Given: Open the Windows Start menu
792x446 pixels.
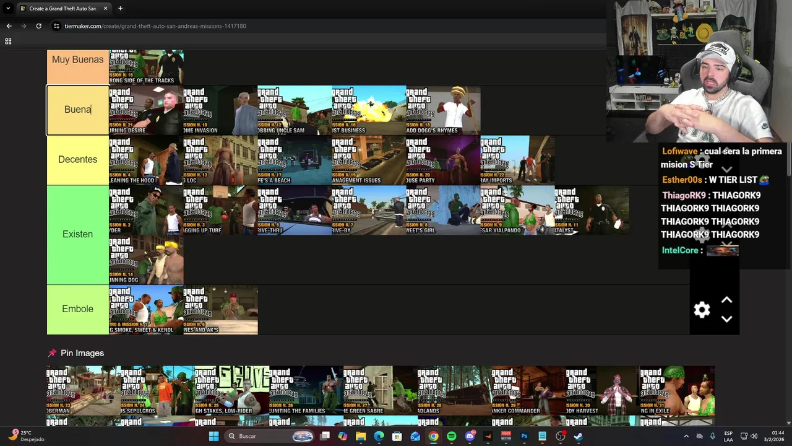Looking at the screenshot, I should (213, 436).
